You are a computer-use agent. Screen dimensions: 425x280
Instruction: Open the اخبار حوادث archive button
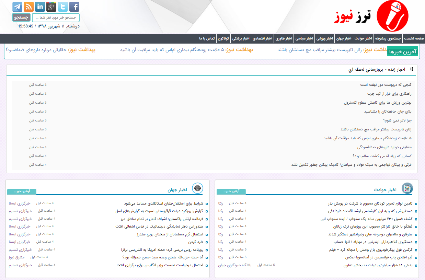[x=231, y=191]
